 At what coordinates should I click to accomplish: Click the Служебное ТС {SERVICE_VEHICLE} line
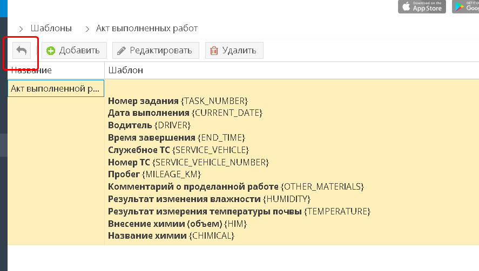click(x=178, y=150)
